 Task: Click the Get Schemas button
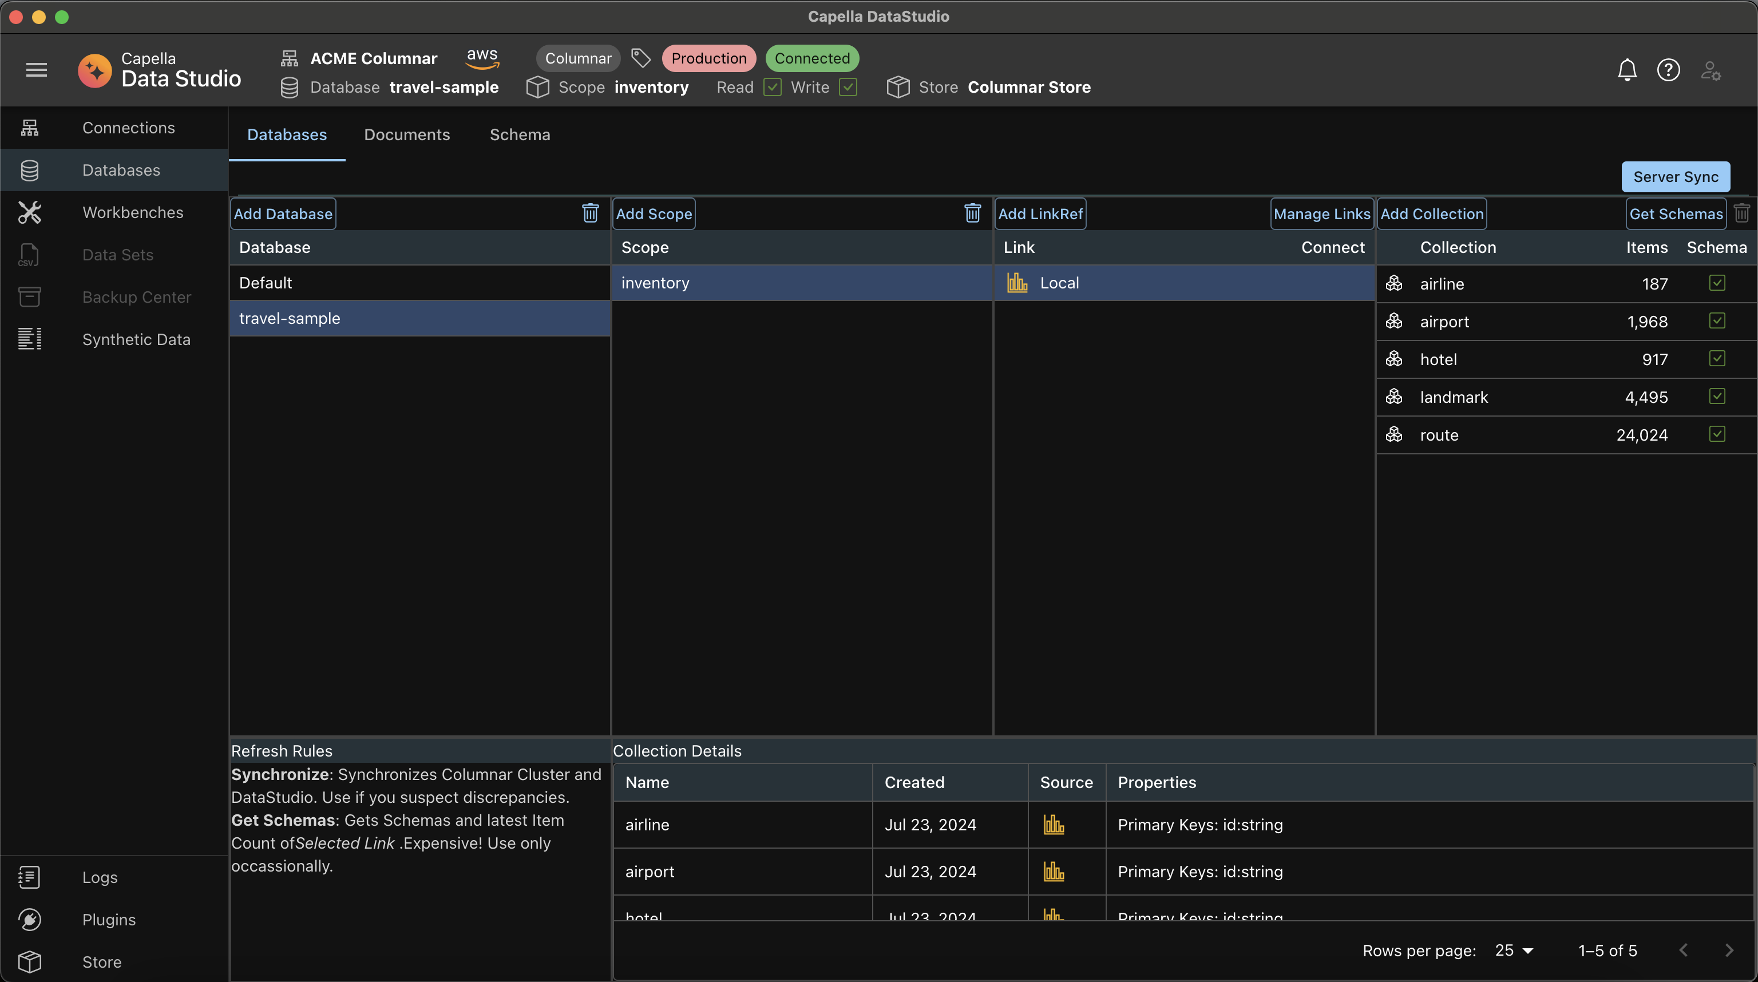tap(1676, 214)
